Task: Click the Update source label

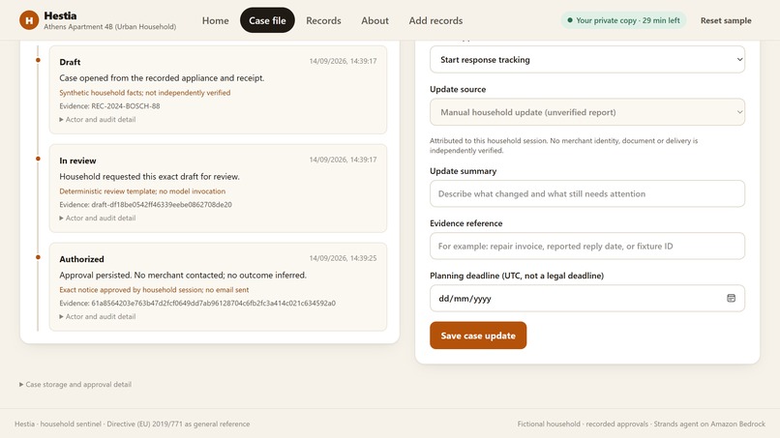Action: 458,90
